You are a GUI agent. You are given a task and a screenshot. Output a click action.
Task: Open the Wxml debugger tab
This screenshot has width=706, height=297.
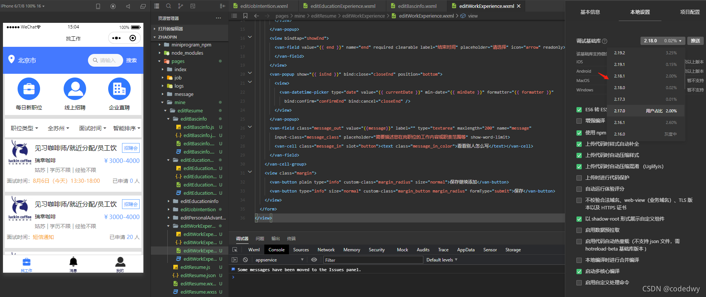click(254, 250)
